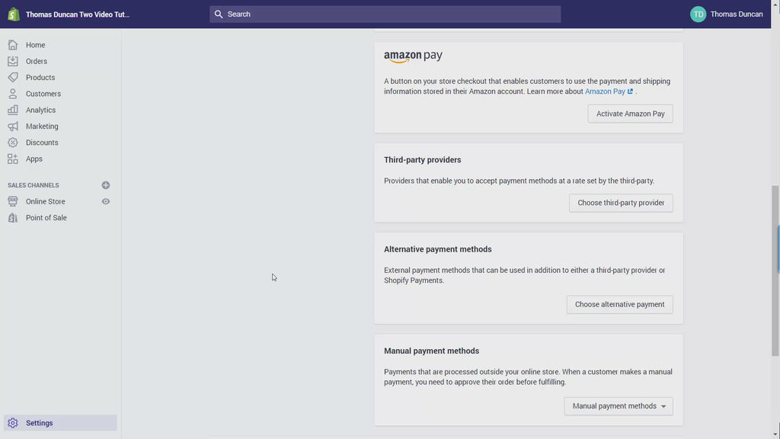
Task: Click the Home house icon
Action: 13,45
